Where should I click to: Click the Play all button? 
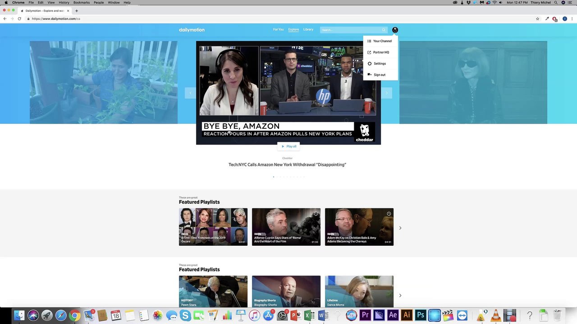(288, 146)
